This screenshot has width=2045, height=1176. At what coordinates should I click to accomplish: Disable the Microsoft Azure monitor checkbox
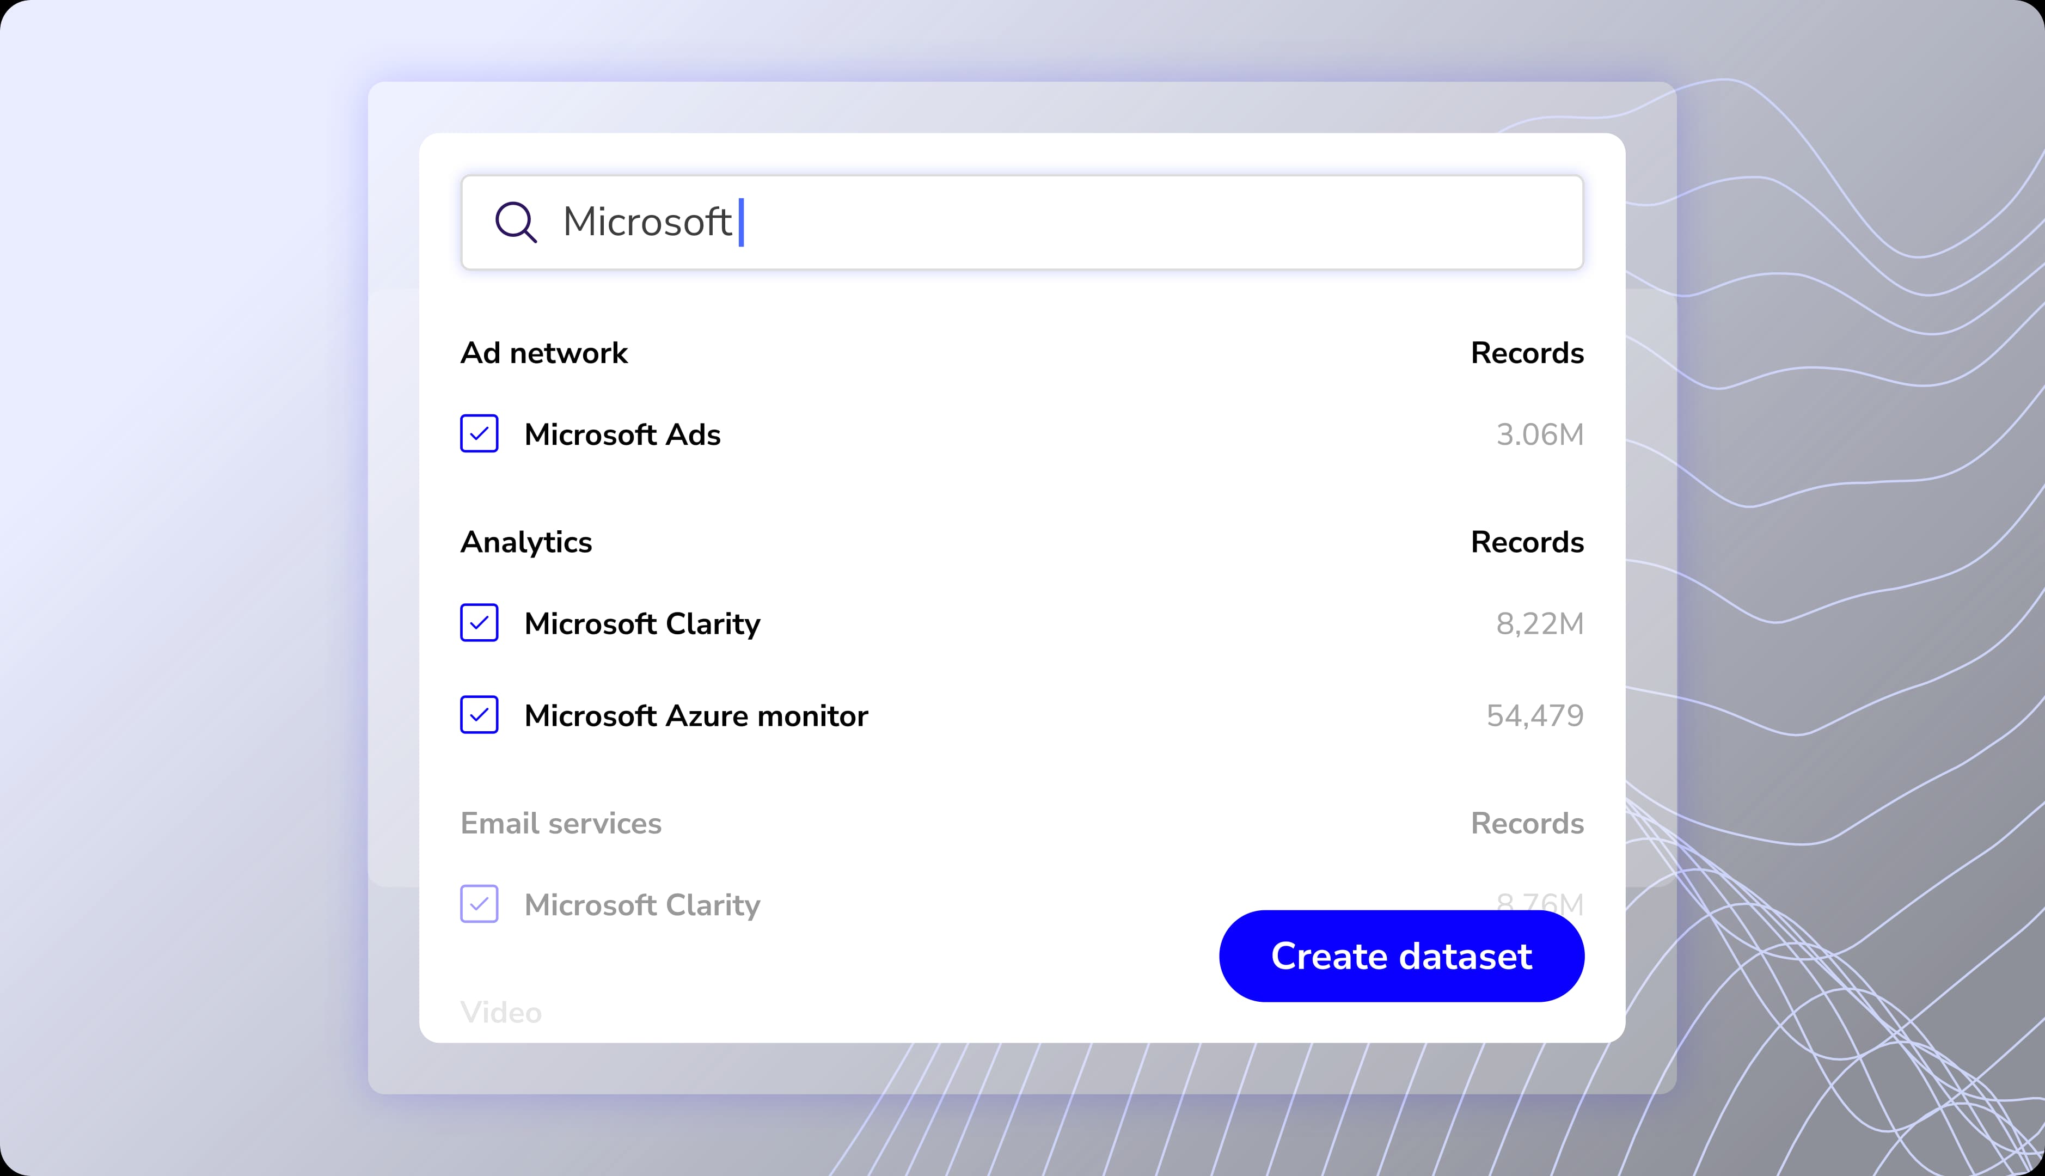point(479,715)
